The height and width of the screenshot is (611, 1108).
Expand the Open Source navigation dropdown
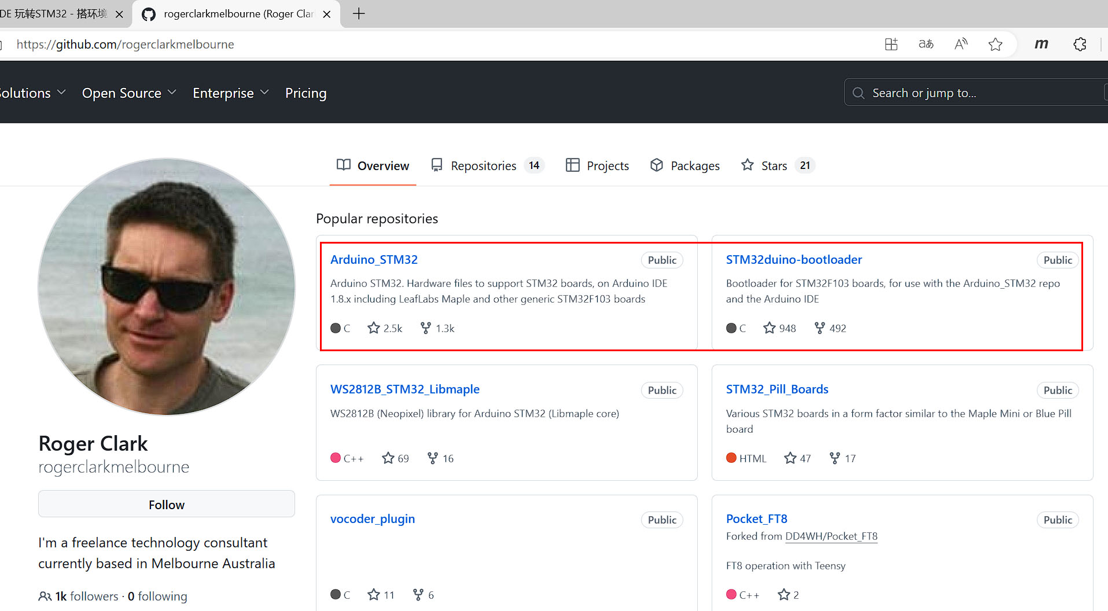coord(129,93)
